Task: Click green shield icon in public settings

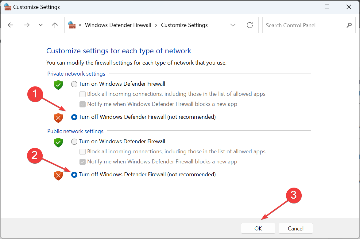Action: (x=58, y=142)
